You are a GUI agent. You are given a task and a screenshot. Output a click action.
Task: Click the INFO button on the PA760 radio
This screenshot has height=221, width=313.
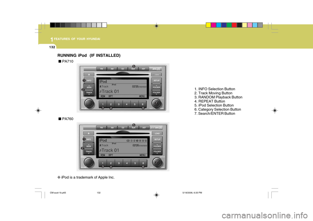[89, 140]
